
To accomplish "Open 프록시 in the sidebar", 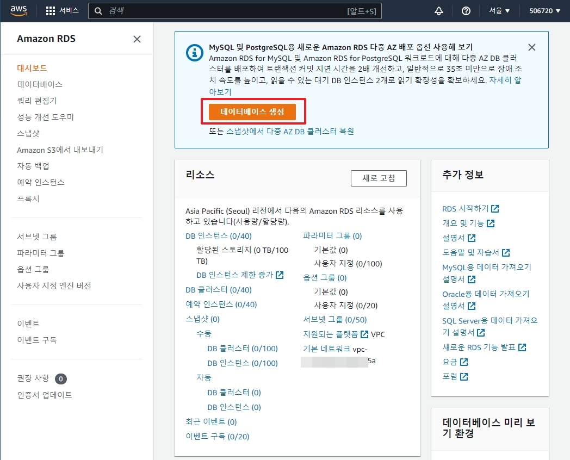I will click(x=28, y=199).
